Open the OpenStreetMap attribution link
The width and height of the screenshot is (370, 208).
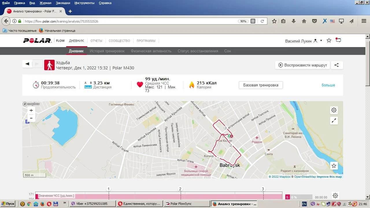click(305, 177)
